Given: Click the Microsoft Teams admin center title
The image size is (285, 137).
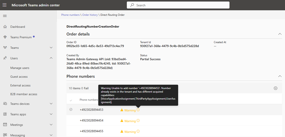Looking at the screenshot, I should (x=36, y=5).
